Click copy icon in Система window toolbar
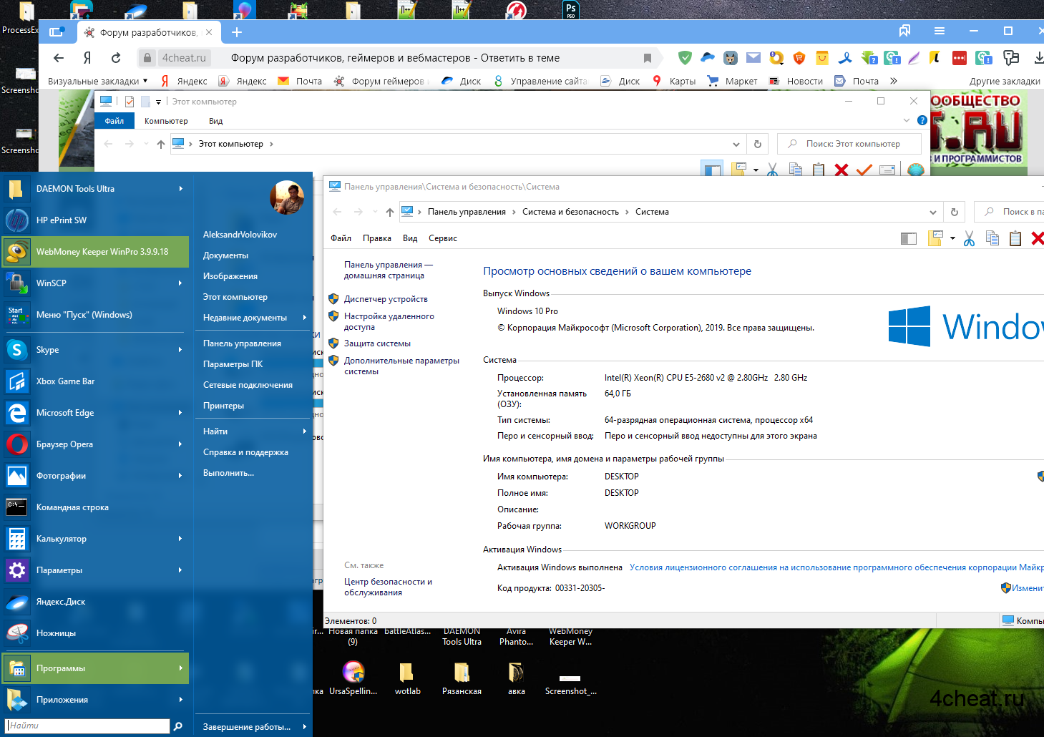The height and width of the screenshot is (737, 1044). pyautogui.click(x=992, y=238)
